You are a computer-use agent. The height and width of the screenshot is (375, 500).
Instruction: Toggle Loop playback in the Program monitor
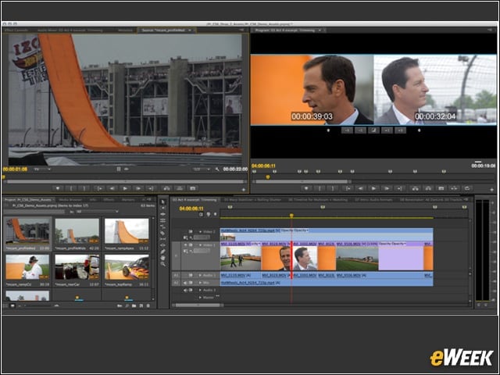467,188
